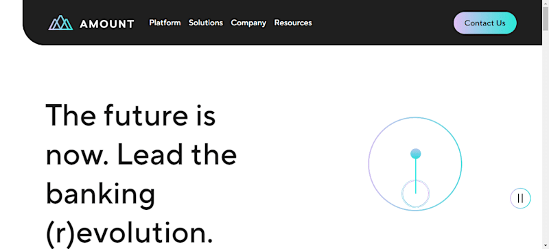Viewport: 549px width, 249px height.
Task: Click the "now. Lead the" headline line
Action: [141, 154]
